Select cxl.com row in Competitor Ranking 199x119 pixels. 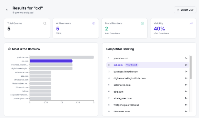click(x=148, y=65)
